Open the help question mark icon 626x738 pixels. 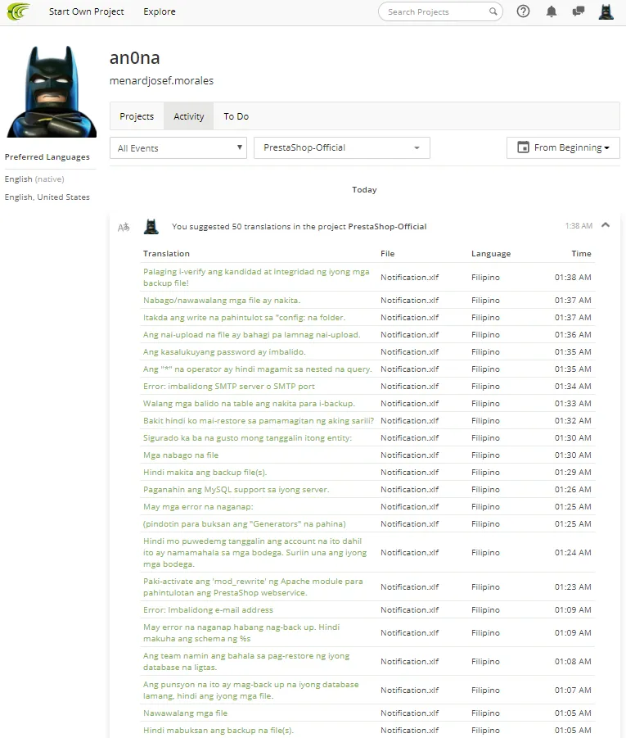coord(523,11)
